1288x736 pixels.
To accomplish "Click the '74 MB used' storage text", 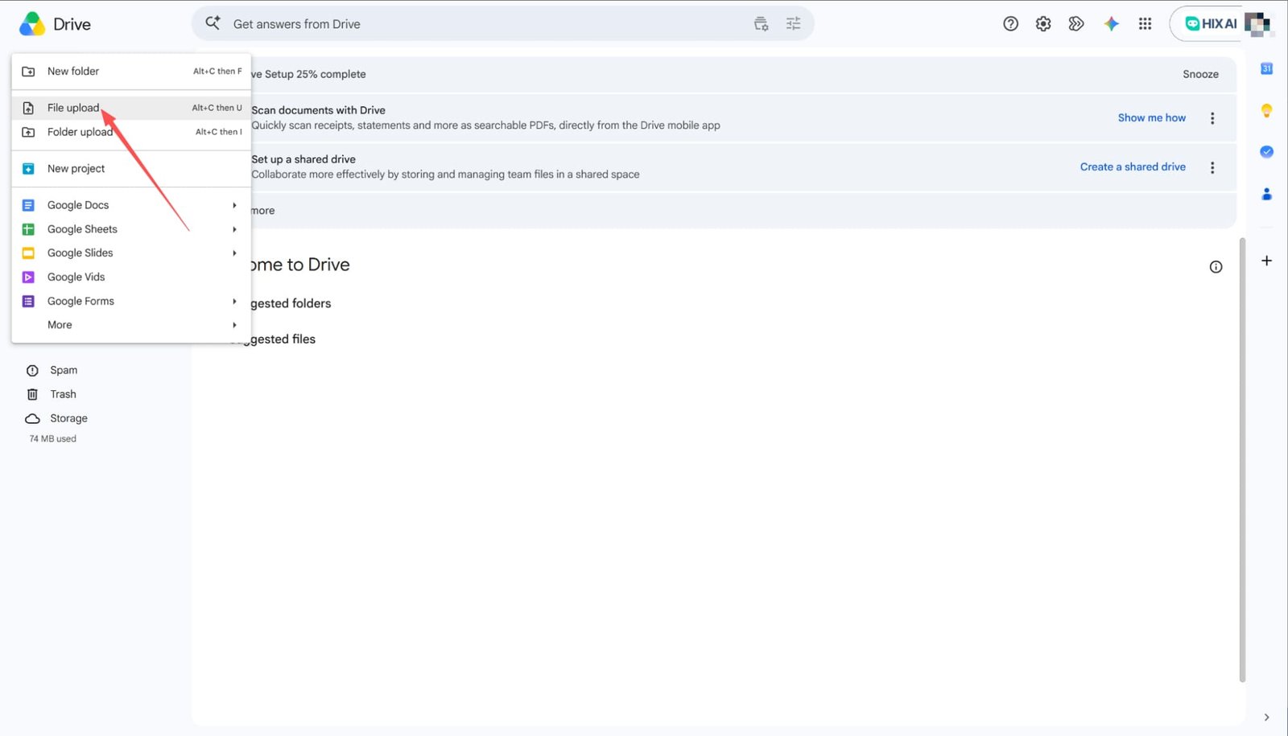I will click(53, 438).
